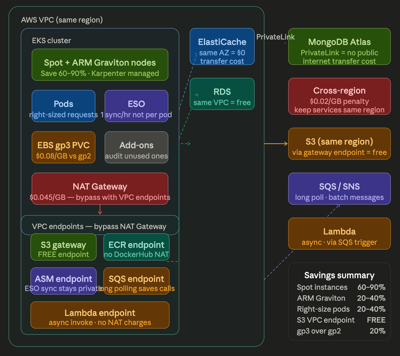Click the 'Savings summary' heading
400x356 pixels.
tap(340, 276)
